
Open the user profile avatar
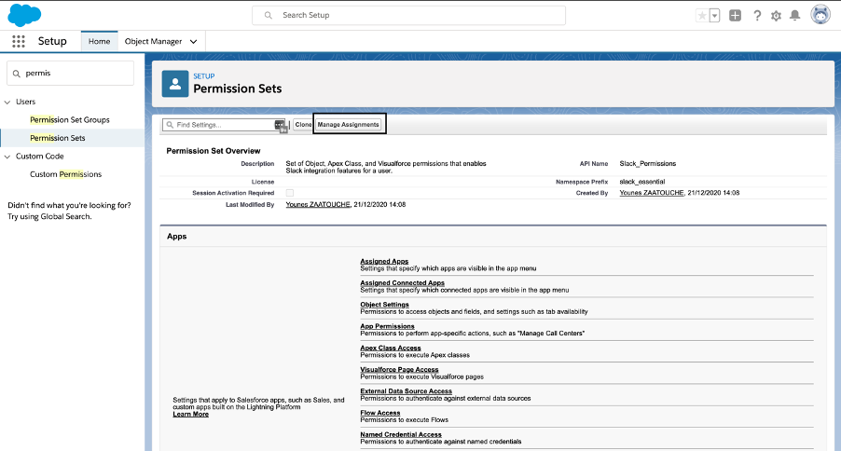820,15
